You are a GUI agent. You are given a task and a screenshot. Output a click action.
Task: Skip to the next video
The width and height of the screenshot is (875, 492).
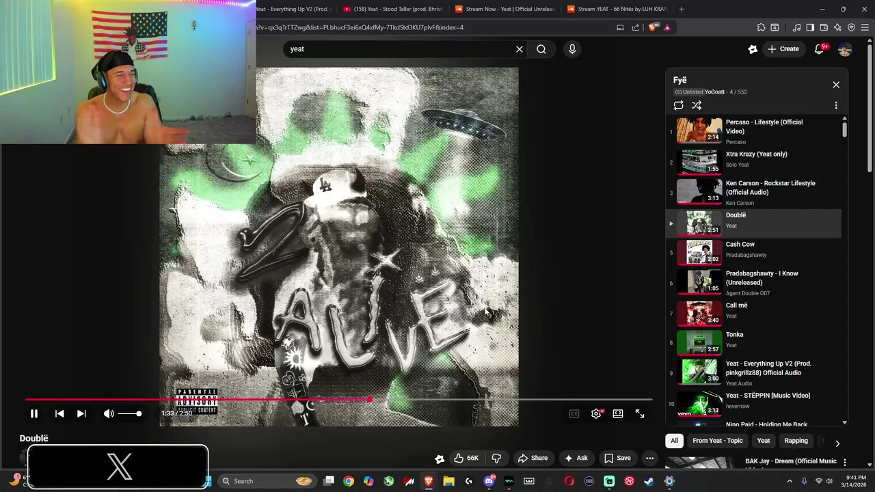[x=81, y=413]
